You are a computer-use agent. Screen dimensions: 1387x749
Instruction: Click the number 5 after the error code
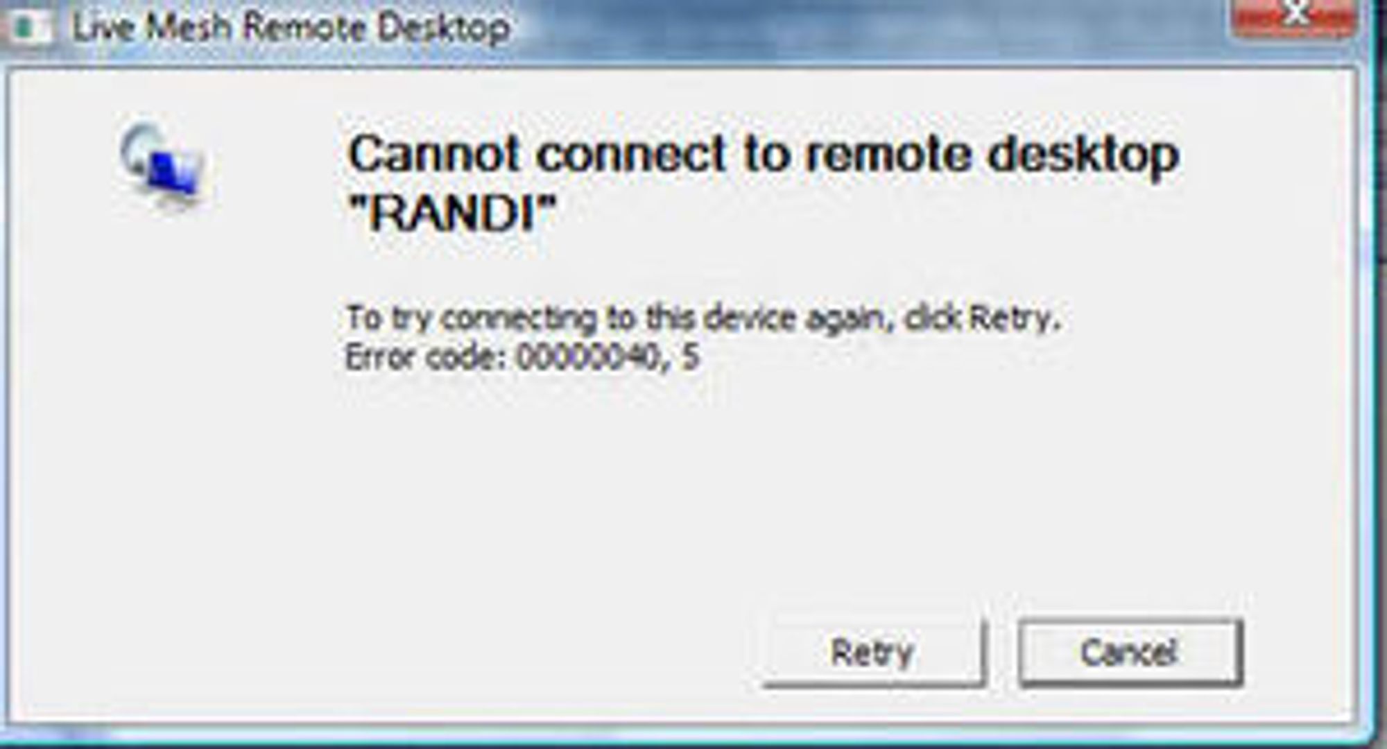click(x=690, y=358)
